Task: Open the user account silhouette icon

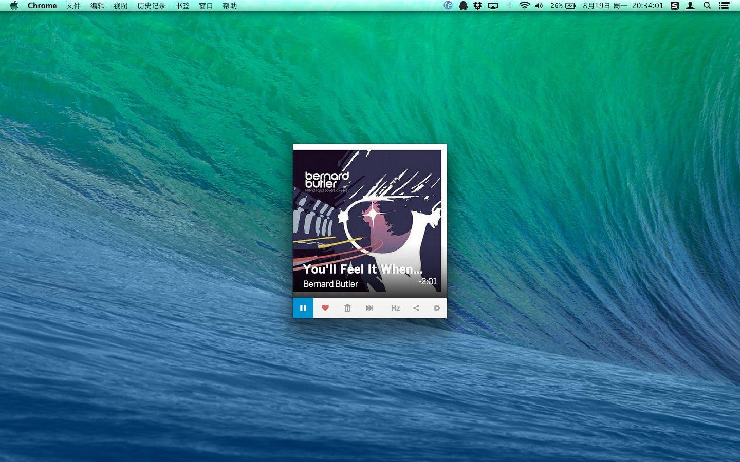Action: [x=690, y=6]
